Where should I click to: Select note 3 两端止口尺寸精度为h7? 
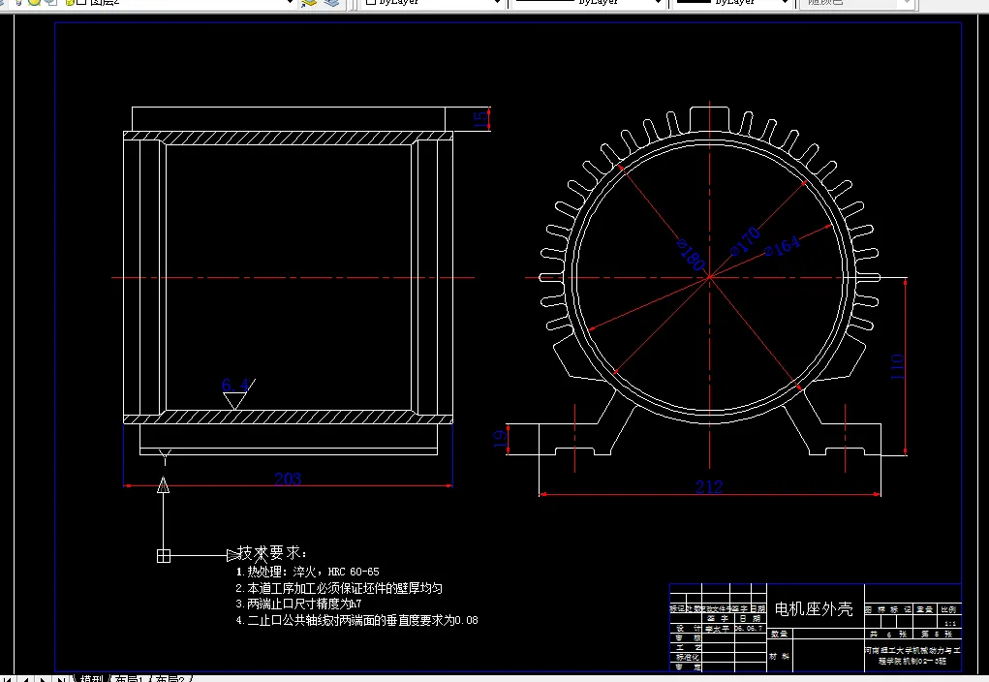299,604
